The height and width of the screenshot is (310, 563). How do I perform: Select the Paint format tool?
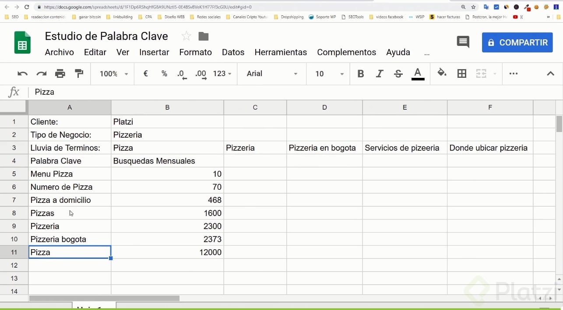coord(79,73)
